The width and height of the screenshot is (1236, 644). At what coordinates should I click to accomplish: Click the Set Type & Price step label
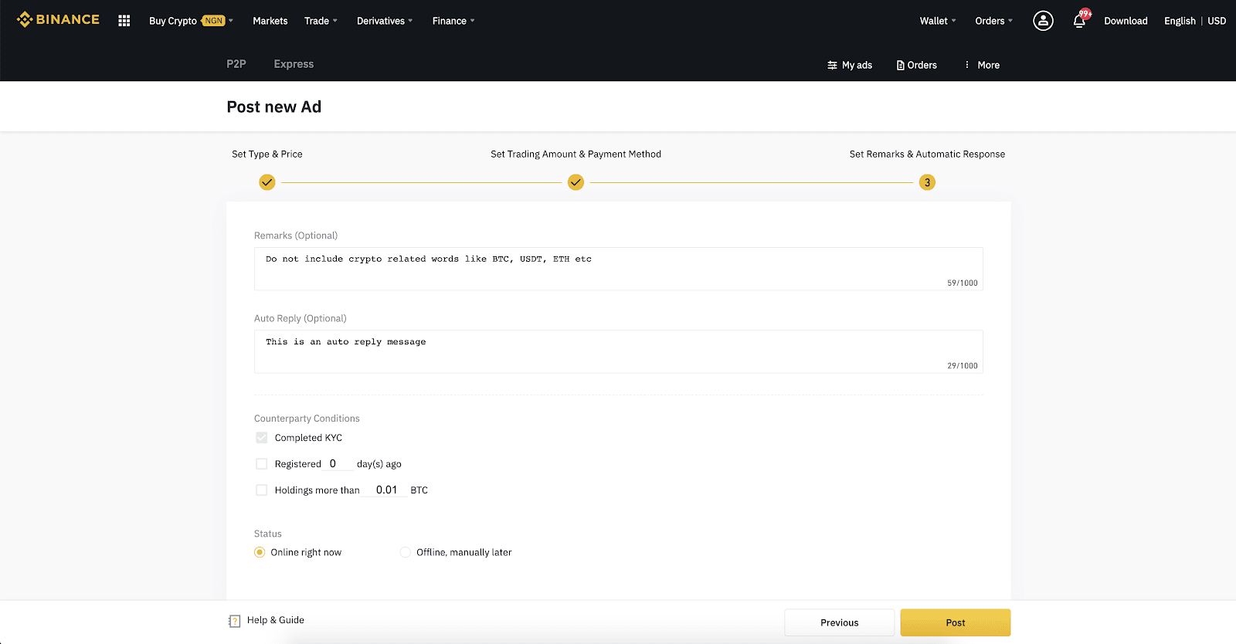[267, 154]
